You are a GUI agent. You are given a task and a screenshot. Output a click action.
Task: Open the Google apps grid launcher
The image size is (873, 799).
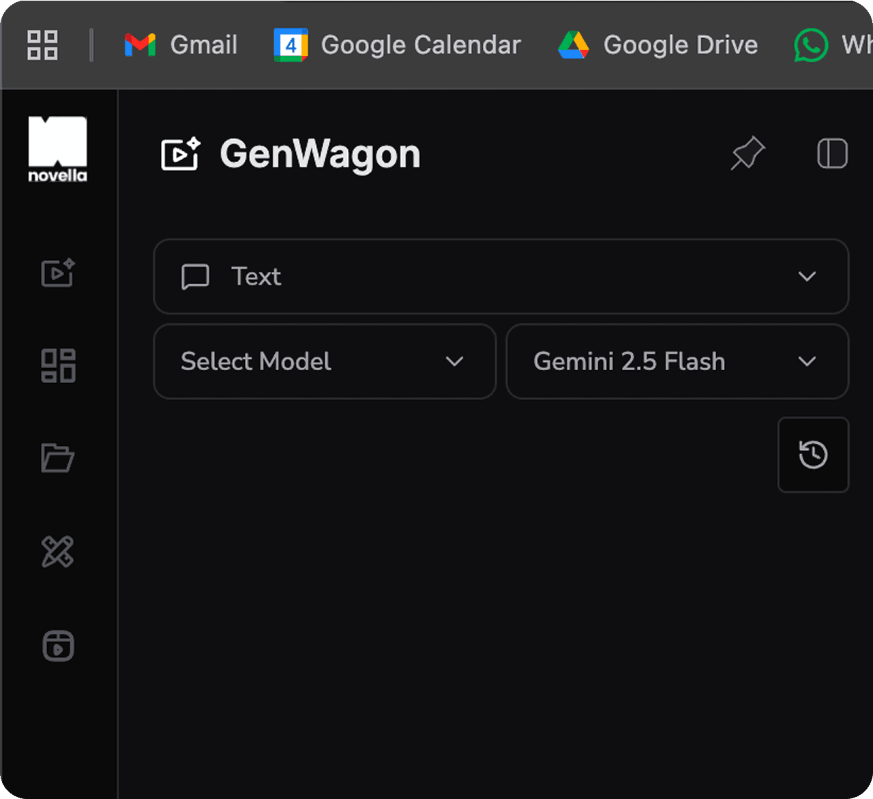point(42,44)
